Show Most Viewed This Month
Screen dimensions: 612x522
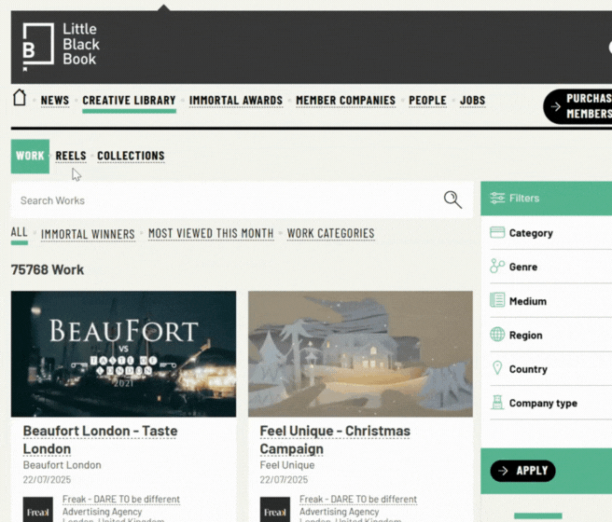point(211,233)
